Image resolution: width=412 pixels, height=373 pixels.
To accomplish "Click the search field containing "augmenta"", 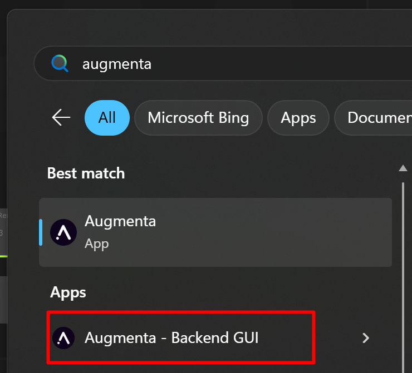I will (x=223, y=64).
